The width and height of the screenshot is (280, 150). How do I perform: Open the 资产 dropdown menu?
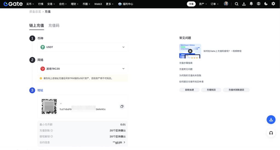pyautogui.click(x=203, y=4)
